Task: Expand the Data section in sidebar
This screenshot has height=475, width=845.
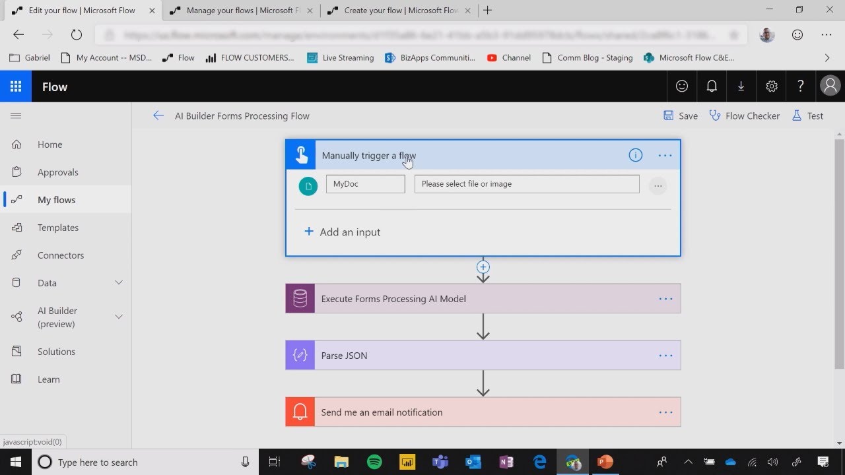Action: coord(119,283)
